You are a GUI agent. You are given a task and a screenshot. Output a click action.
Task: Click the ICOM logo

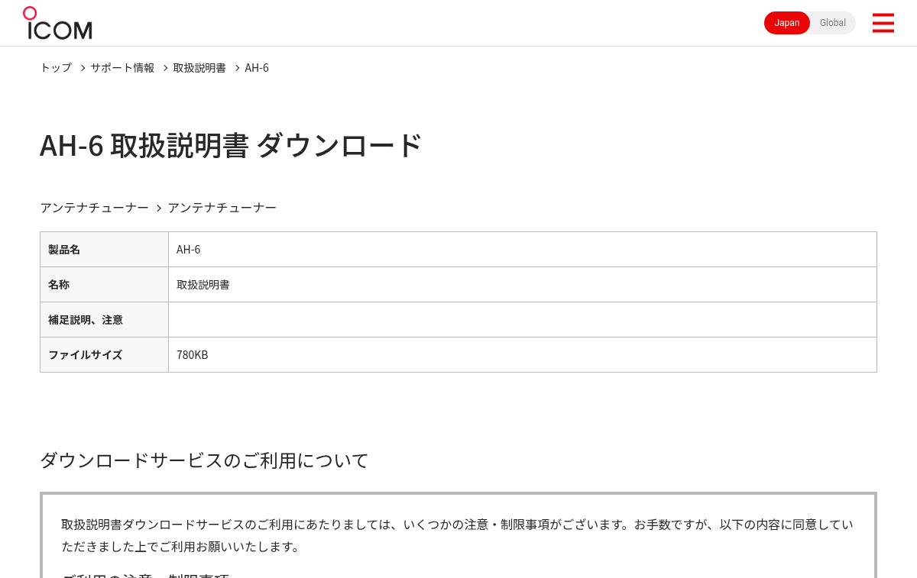pyautogui.click(x=57, y=23)
